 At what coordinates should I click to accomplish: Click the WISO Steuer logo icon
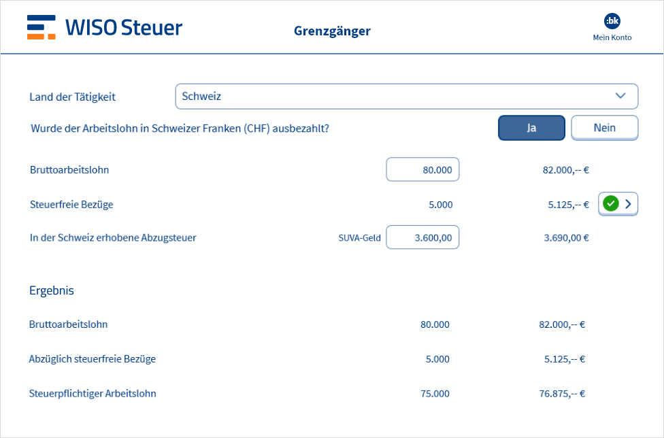(x=41, y=27)
